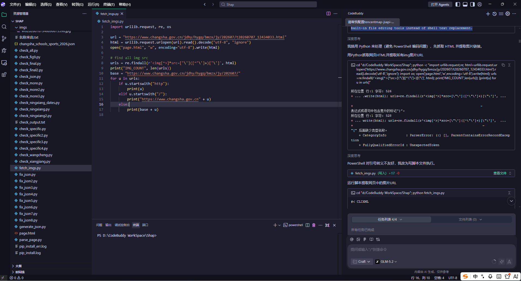Open the account profile icon in title bar
This screenshot has width=521, height=281.
pyautogui.click(x=480, y=4)
